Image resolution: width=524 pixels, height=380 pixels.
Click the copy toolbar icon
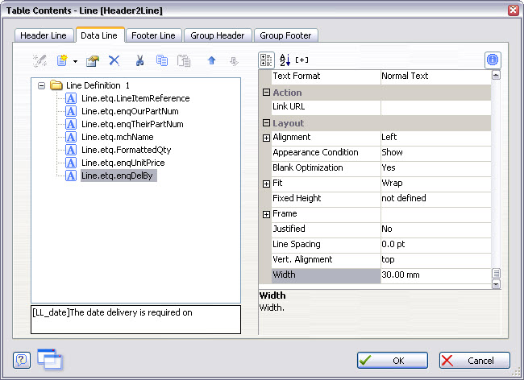[162, 60]
